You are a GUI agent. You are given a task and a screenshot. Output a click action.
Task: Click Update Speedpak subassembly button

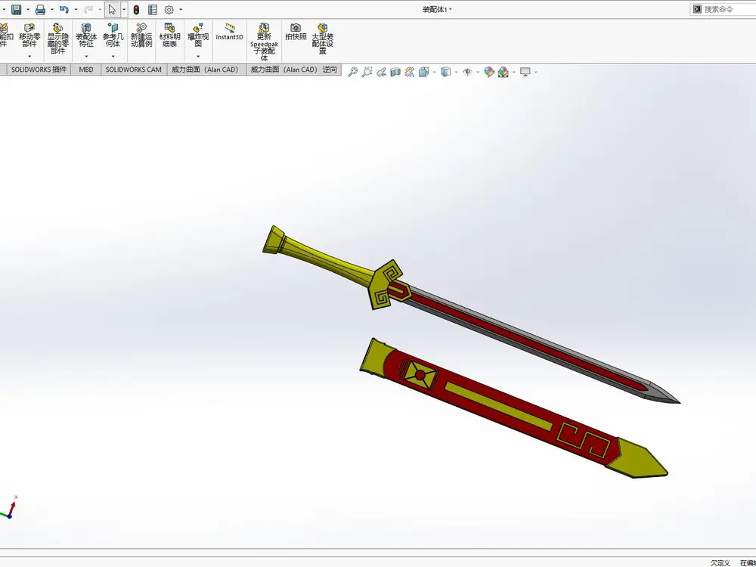pos(264,42)
